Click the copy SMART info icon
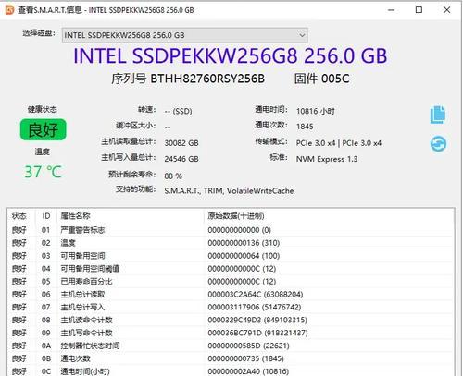 coord(438,115)
